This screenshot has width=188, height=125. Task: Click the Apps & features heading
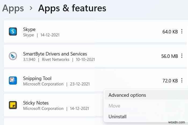[72, 8]
